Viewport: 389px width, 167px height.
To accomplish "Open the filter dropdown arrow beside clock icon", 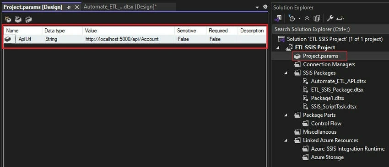I will pyautogui.click(x=299, y=19).
